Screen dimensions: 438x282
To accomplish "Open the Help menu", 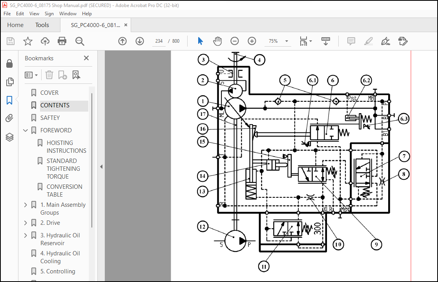I will [87, 14].
